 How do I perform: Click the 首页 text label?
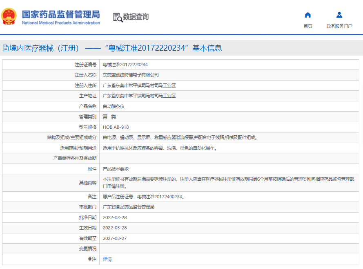tap(307, 26)
